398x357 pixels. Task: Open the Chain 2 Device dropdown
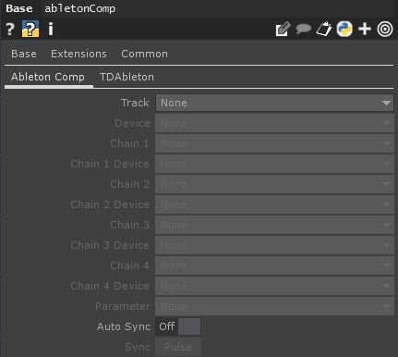(x=274, y=204)
